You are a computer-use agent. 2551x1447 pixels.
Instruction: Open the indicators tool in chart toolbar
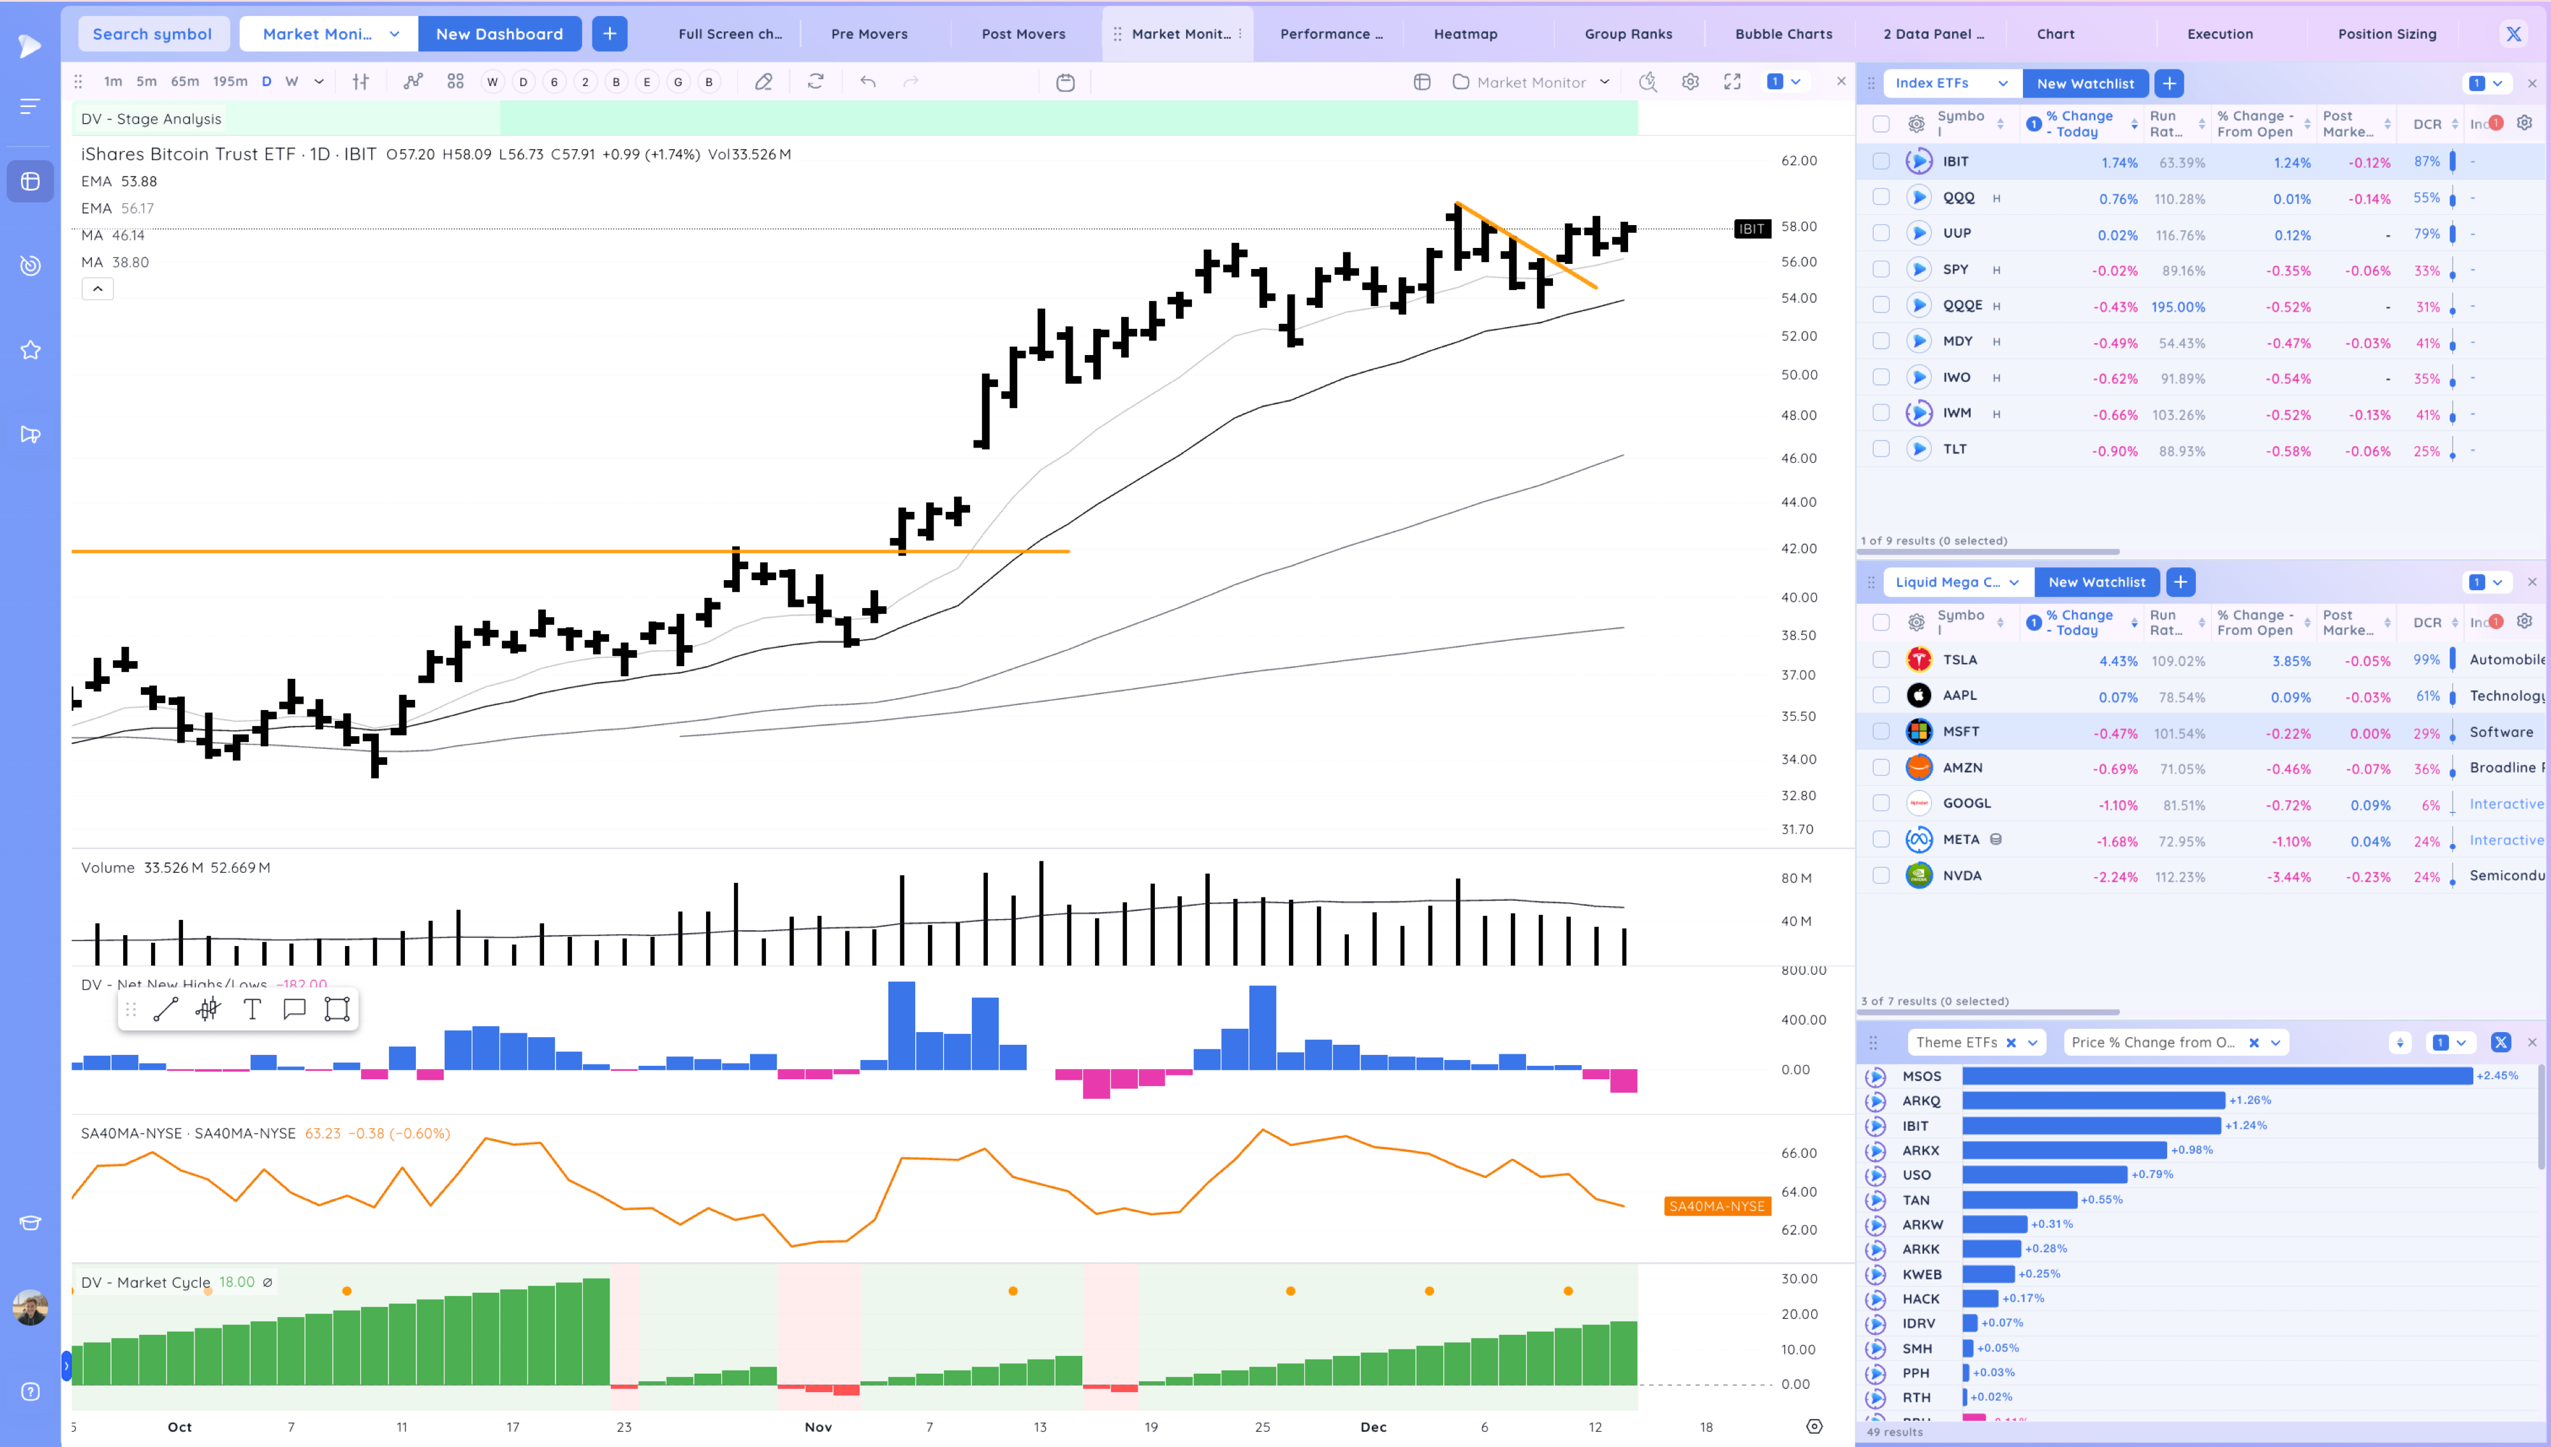(413, 82)
